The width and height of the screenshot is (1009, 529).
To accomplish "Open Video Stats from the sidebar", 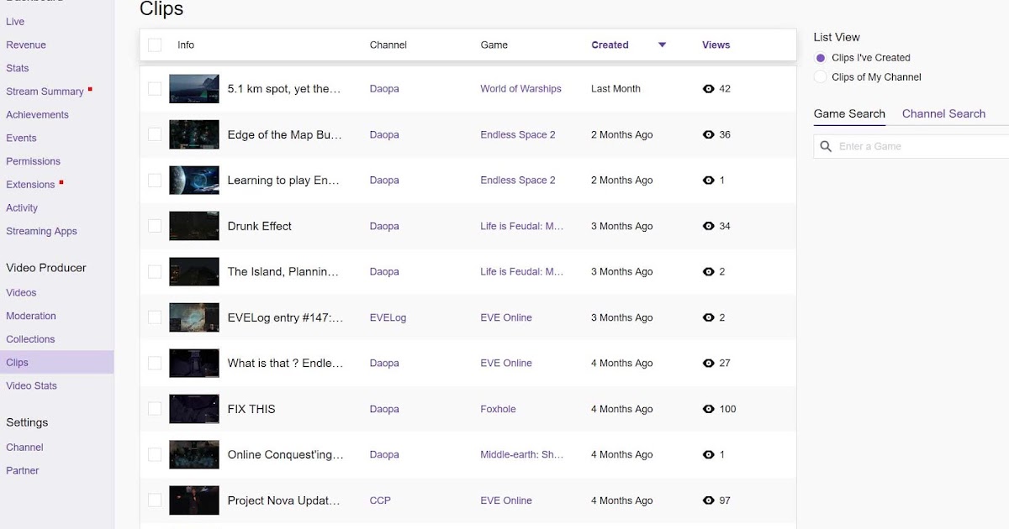I will coord(31,385).
